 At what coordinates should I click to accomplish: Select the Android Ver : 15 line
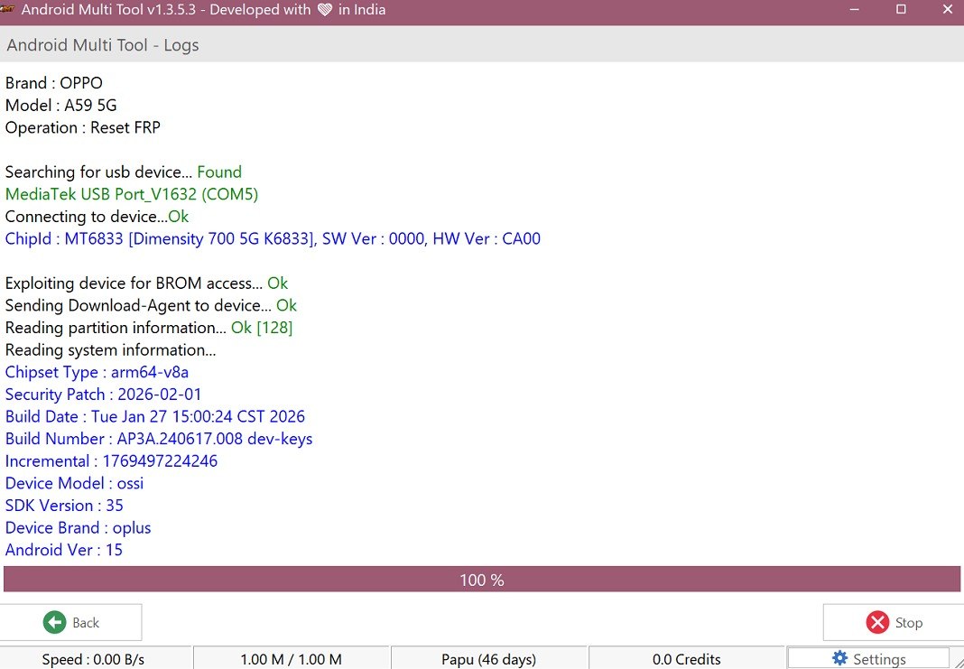coord(64,550)
